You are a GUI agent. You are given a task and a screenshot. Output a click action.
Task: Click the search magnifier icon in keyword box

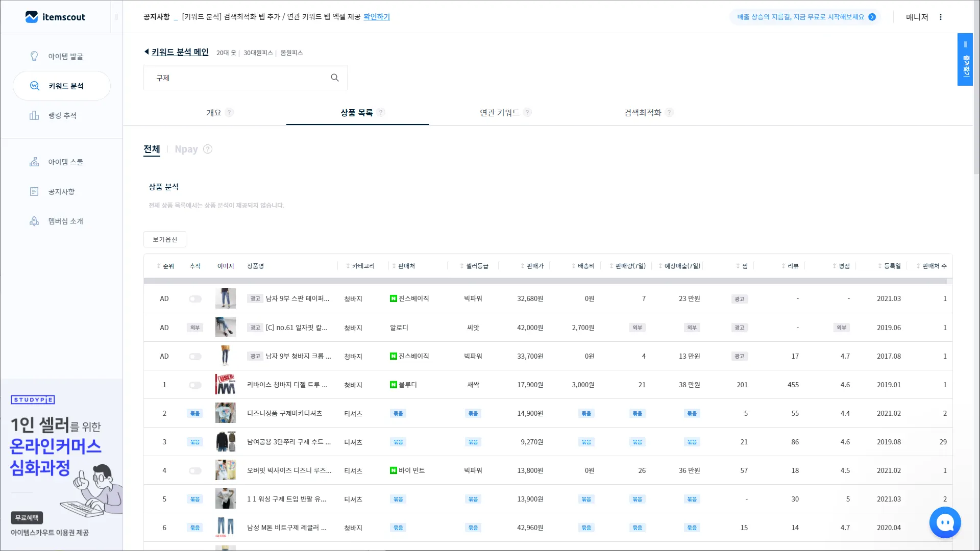[335, 78]
